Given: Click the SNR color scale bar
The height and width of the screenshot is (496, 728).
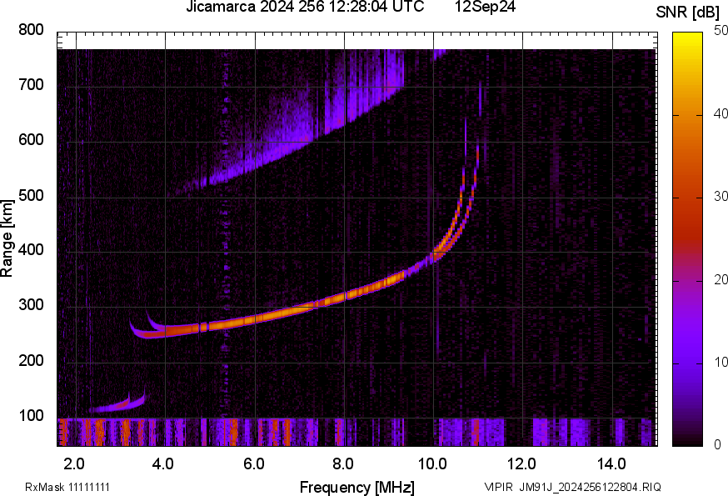Looking at the screenshot, I should point(688,239).
